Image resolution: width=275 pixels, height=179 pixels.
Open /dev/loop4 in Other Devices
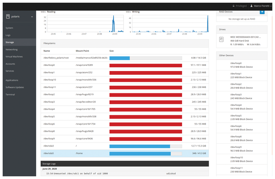tap(242, 107)
